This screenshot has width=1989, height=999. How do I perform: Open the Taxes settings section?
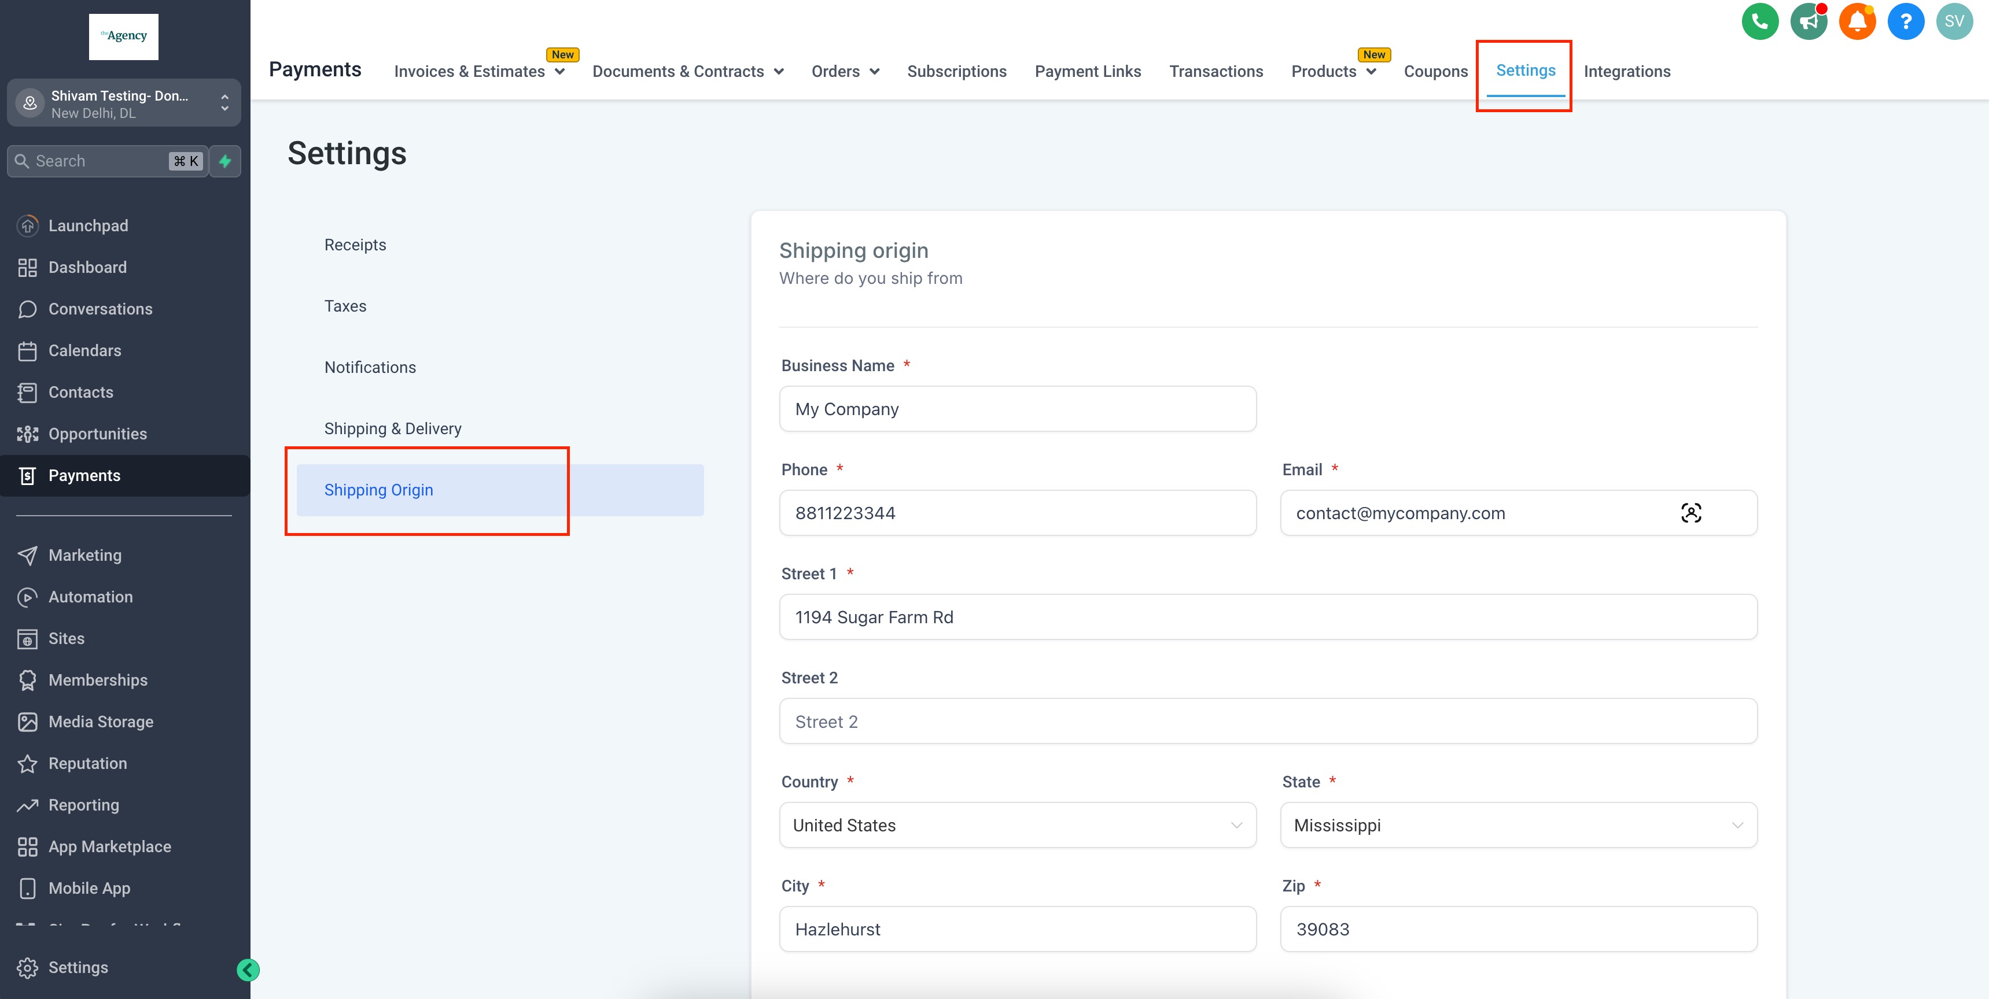[x=345, y=306]
